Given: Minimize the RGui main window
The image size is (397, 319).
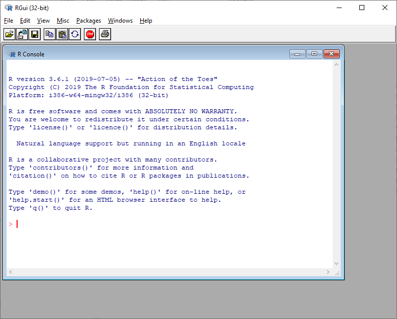Looking at the screenshot, I should point(339,8).
